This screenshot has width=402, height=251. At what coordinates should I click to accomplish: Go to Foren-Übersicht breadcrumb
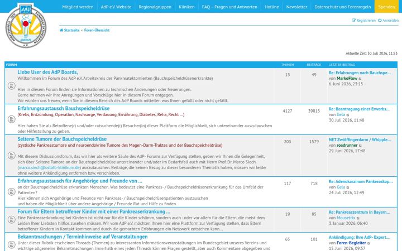[x=97, y=30]
